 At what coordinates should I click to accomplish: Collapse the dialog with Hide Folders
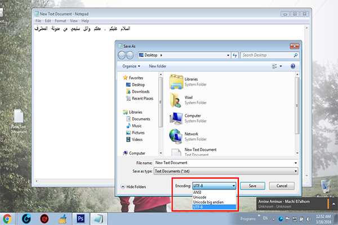pyautogui.click(x=135, y=186)
